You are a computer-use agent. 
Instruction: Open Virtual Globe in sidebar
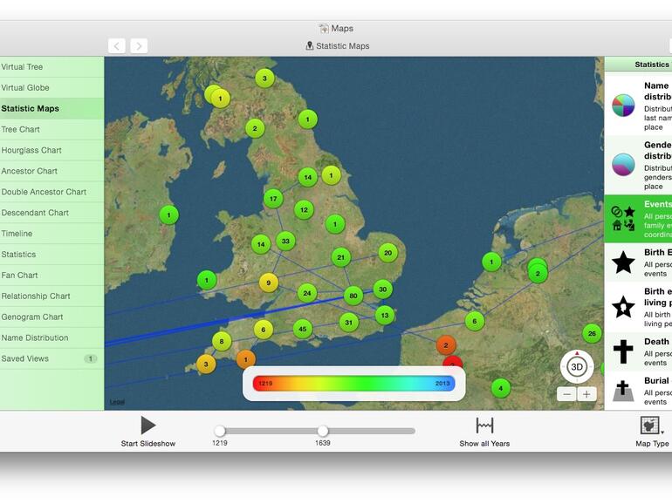(x=51, y=88)
